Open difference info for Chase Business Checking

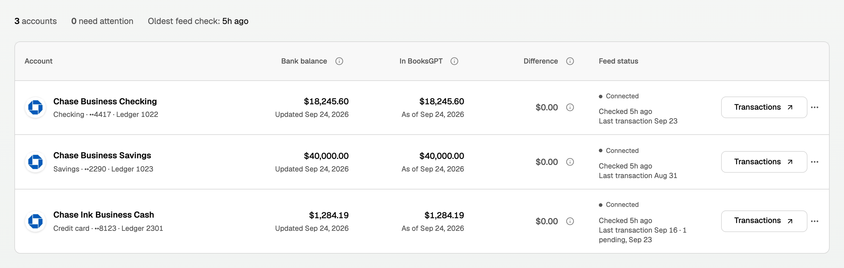pyautogui.click(x=570, y=107)
